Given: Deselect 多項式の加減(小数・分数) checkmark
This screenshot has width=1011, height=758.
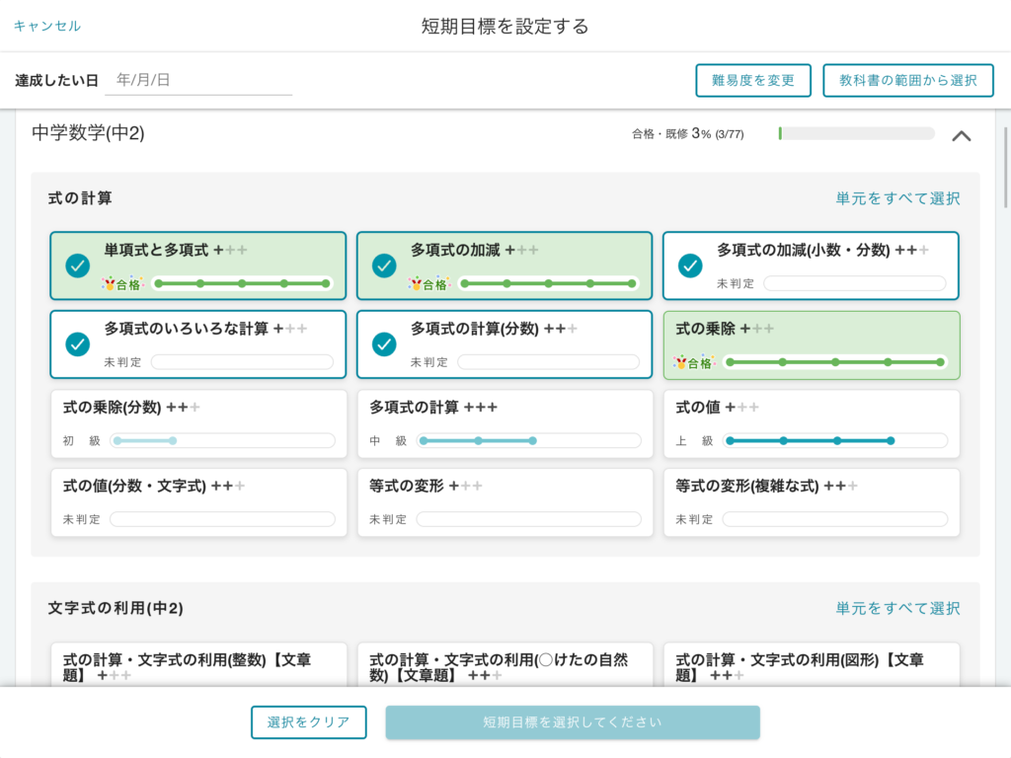Looking at the screenshot, I should click(690, 265).
